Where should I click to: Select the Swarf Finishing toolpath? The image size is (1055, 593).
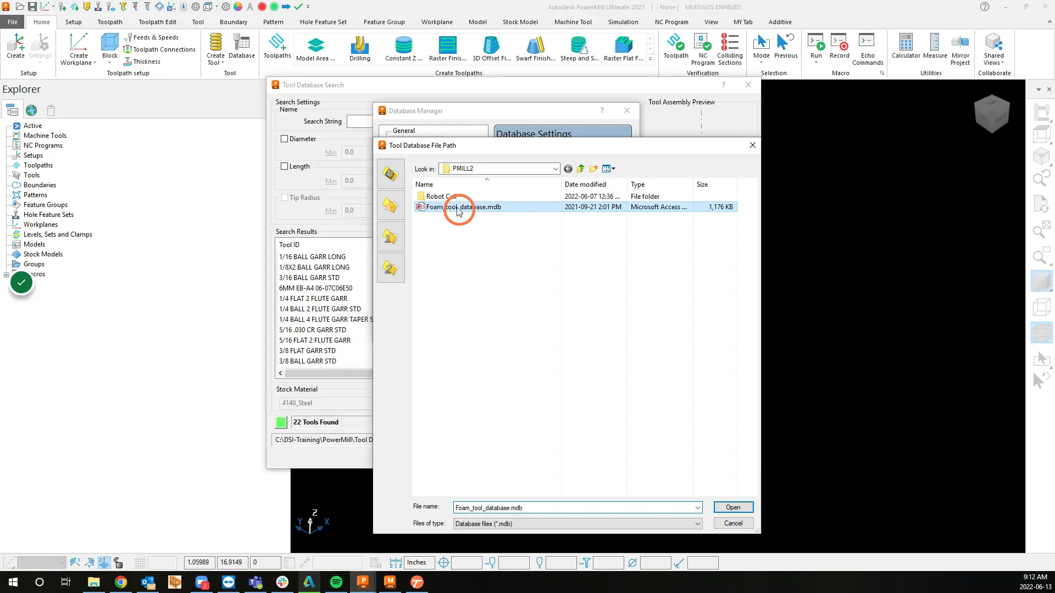click(x=536, y=49)
